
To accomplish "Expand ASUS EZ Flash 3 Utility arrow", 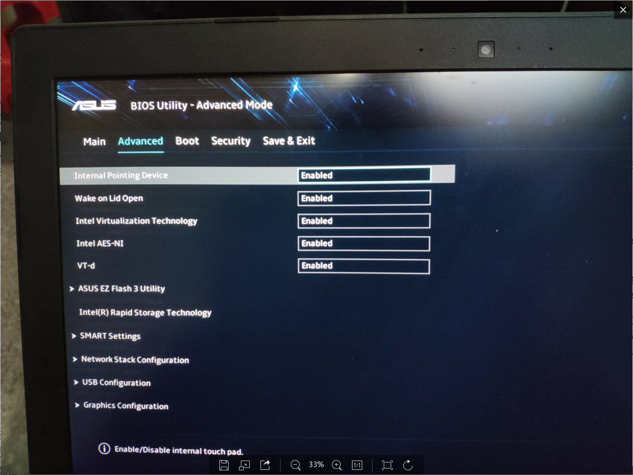I will click(72, 289).
